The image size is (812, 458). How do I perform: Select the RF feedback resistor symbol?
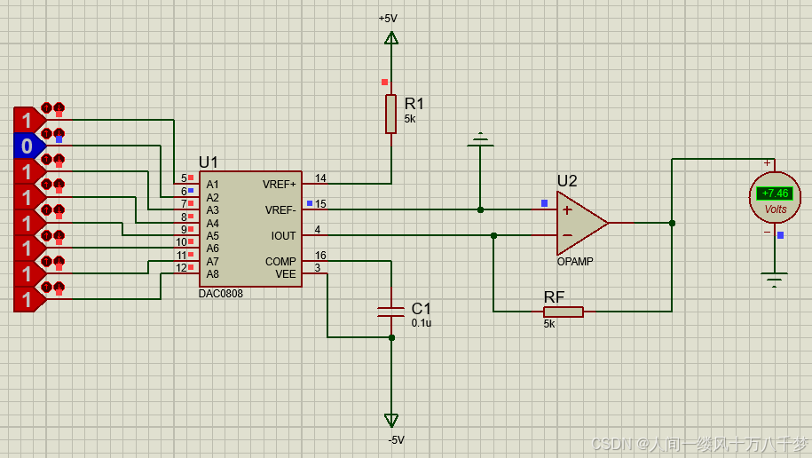pyautogui.click(x=564, y=312)
